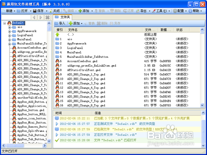Click the tree horizontal scrollbar right arrow
Image resolution: width=207 pixels, height=155 pixels.
[45, 146]
